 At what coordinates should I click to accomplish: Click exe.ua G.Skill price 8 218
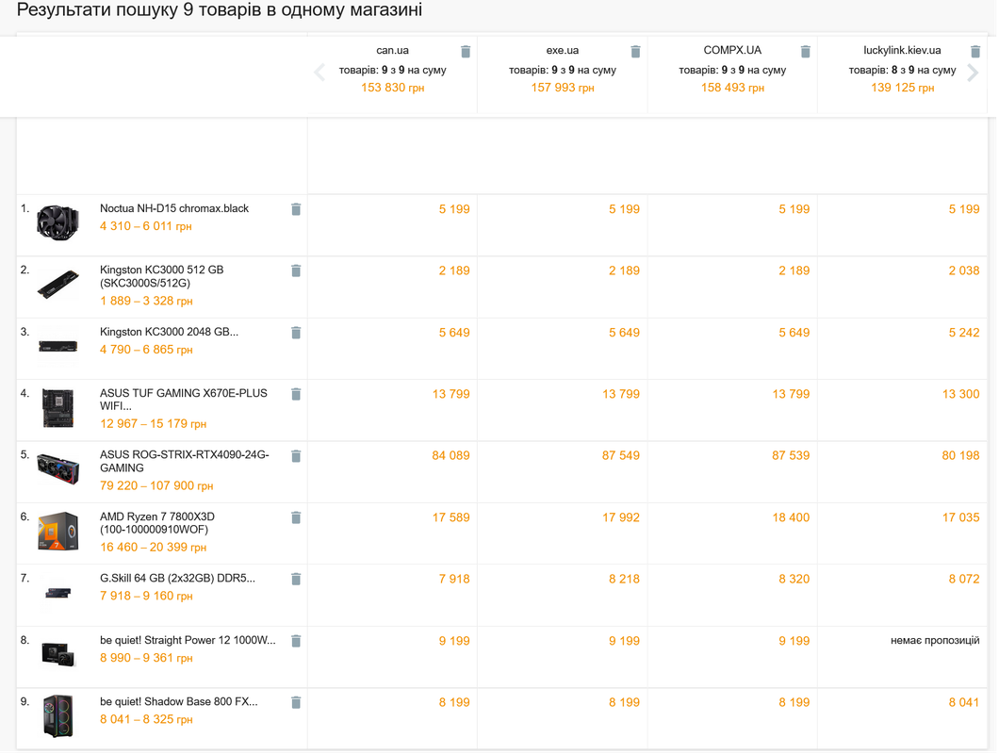coord(624,580)
